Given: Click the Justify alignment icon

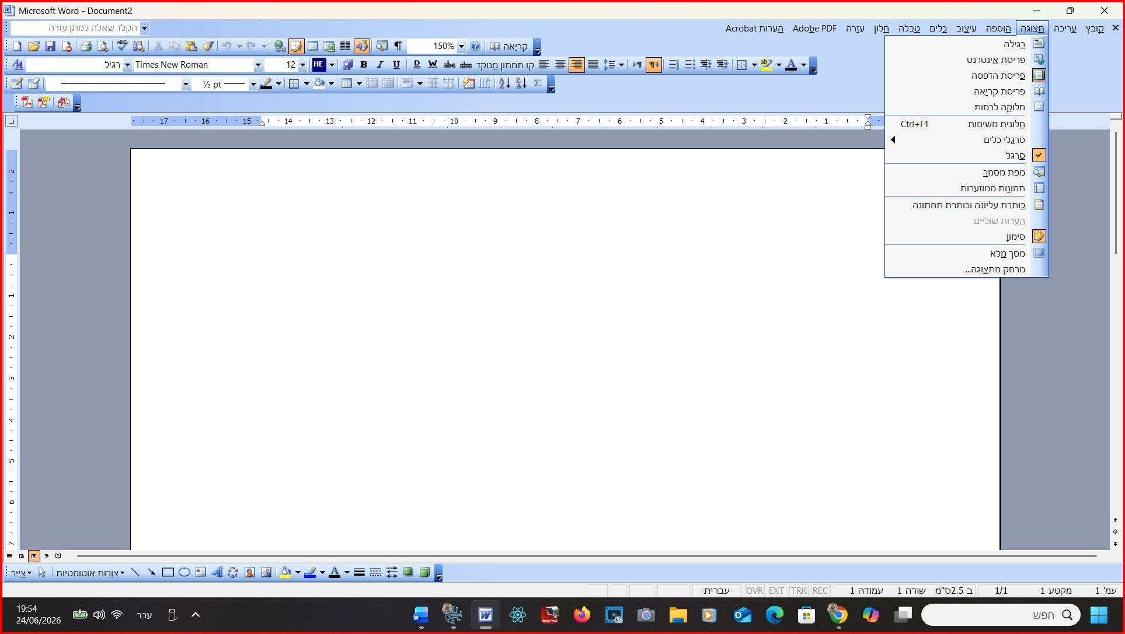Looking at the screenshot, I should click(x=593, y=65).
